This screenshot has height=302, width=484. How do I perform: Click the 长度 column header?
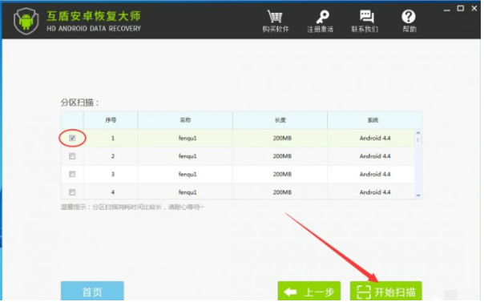click(x=280, y=120)
